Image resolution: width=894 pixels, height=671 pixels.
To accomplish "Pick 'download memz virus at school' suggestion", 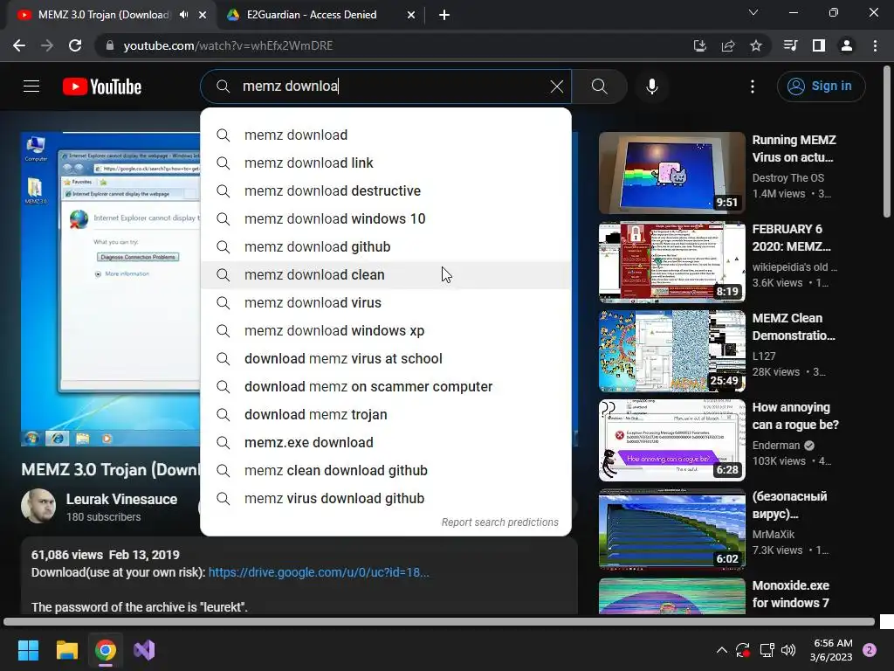I will [386, 358].
